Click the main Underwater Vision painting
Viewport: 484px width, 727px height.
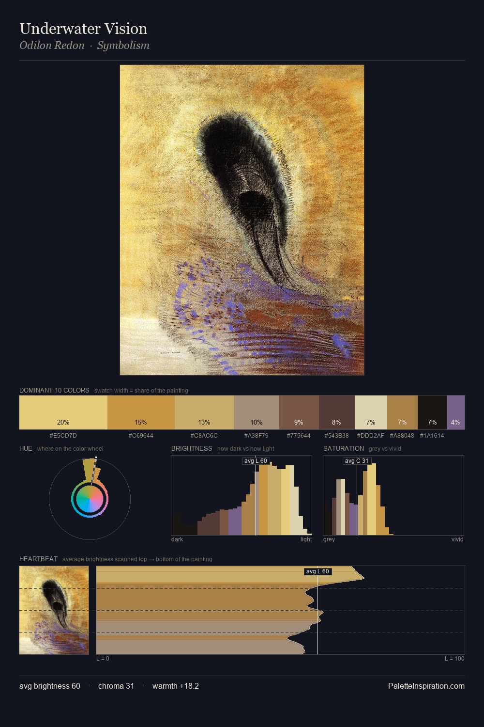[242, 220]
